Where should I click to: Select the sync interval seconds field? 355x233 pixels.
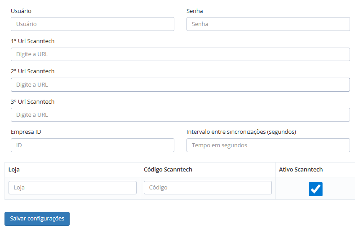pos(268,145)
